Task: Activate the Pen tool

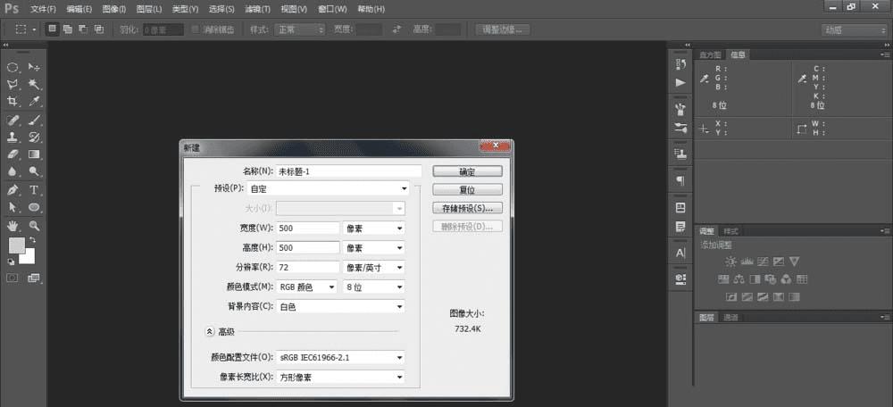Action: tap(13, 190)
